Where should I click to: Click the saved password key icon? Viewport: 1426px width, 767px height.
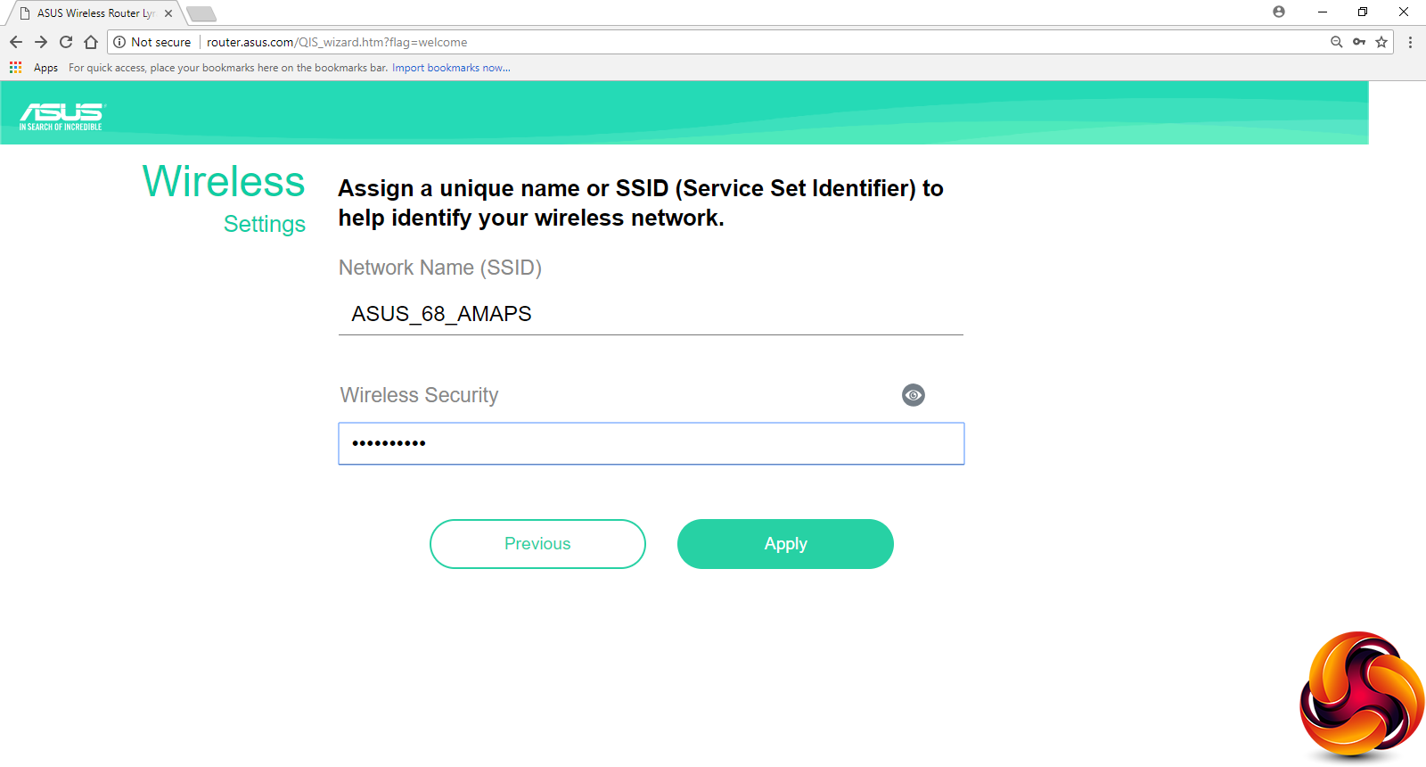1359,42
